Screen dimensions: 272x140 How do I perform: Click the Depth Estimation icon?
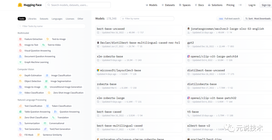20,76
